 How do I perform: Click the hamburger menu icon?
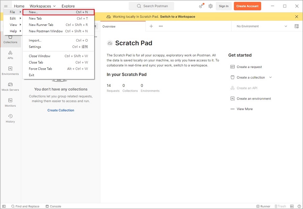tap(6, 6)
